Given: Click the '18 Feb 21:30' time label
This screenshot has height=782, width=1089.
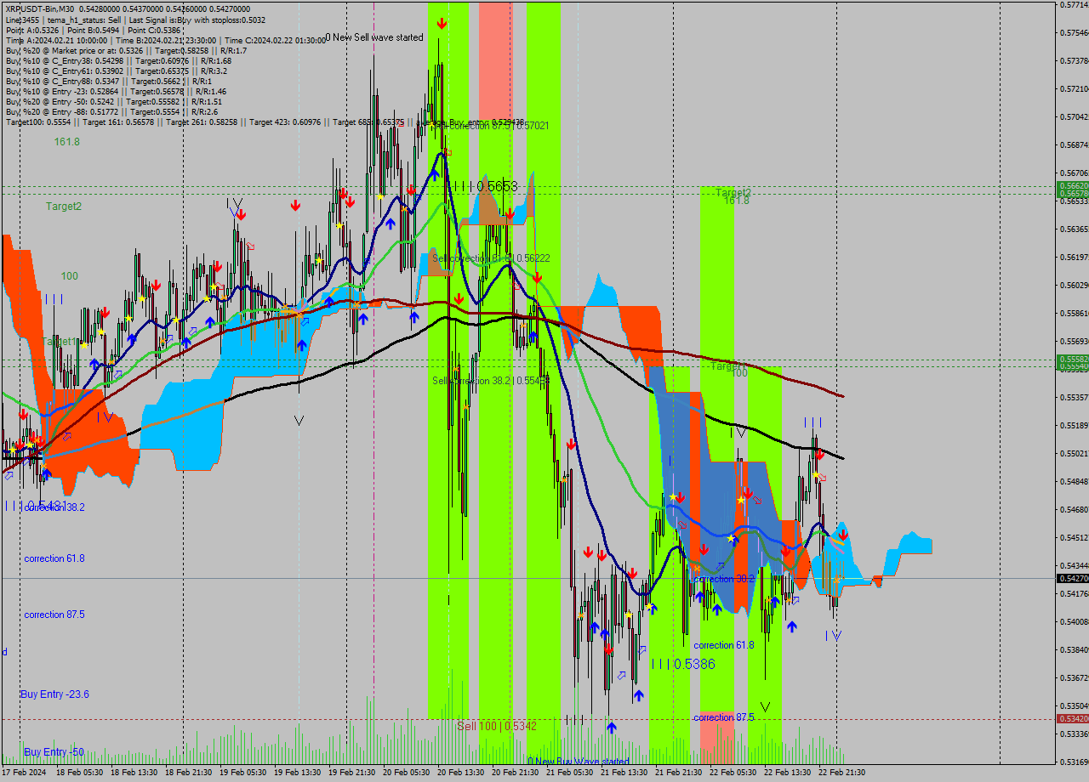Looking at the screenshot, I should point(187,773).
